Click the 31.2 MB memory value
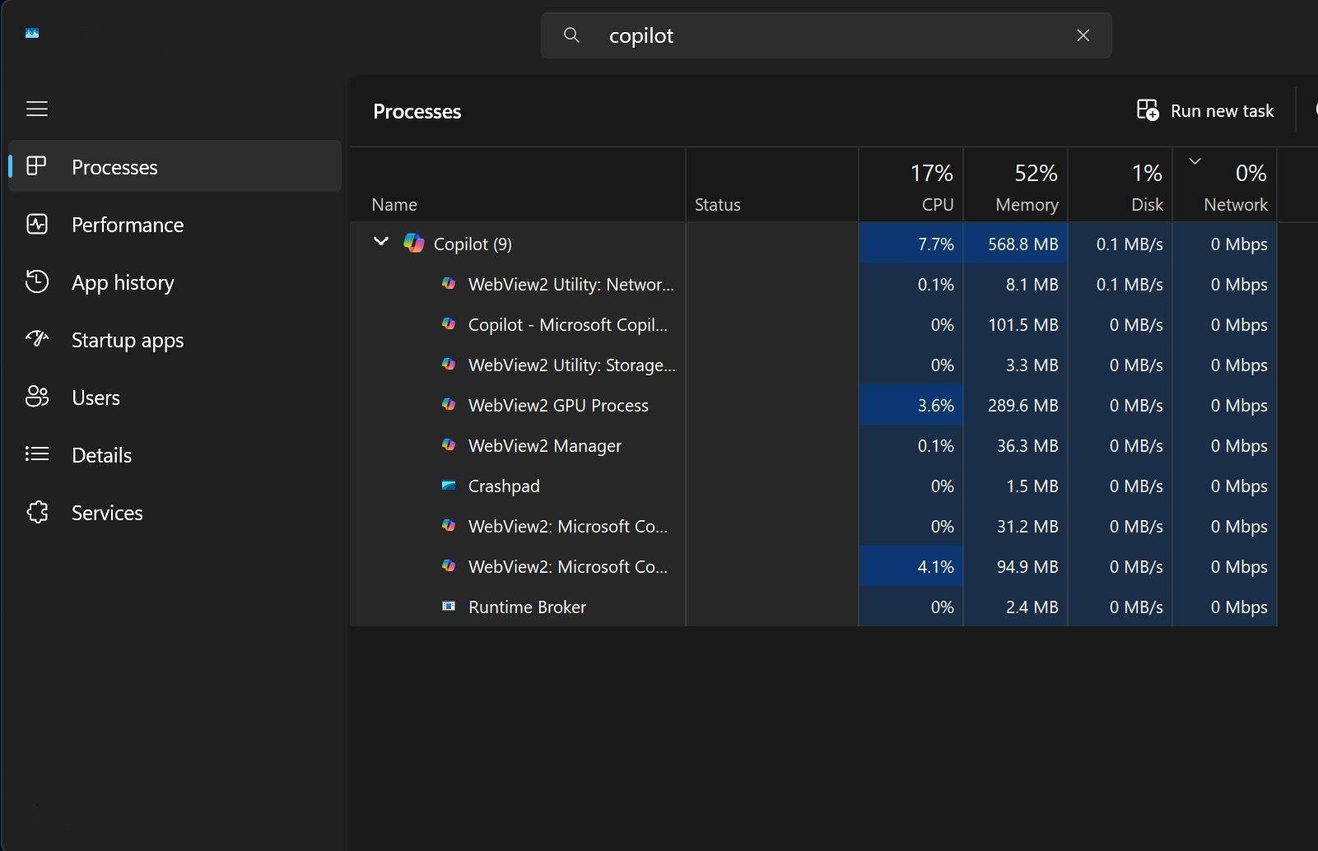Viewport: 1318px width, 851px height. pyautogui.click(x=1027, y=526)
